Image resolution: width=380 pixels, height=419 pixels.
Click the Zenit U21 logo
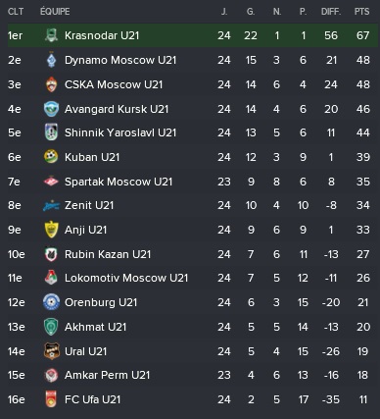pos(51,205)
